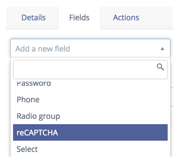This screenshot has height=166, width=177.
Task: Choose the Select field type
Action: tap(90, 149)
